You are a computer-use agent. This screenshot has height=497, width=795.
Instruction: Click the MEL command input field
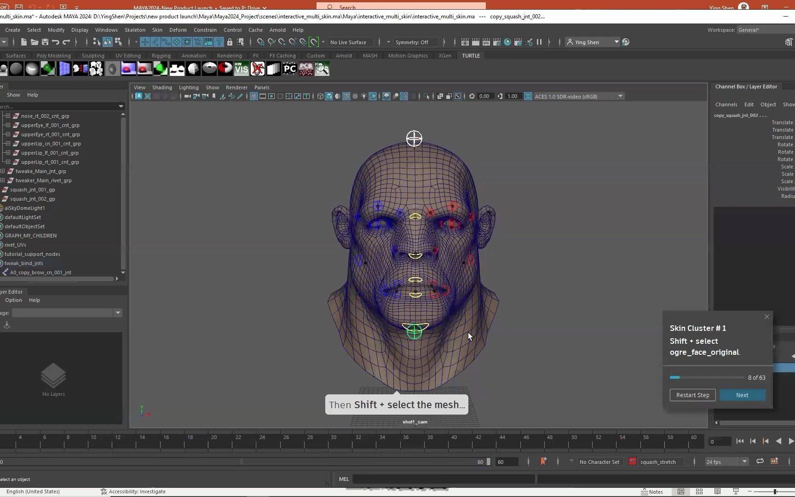(443, 479)
